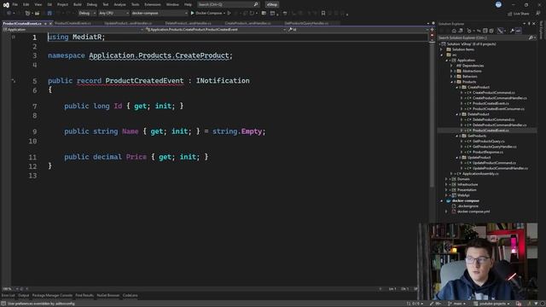The image size is (546, 307).
Task: Open the user account avatar
Action: 498,4
